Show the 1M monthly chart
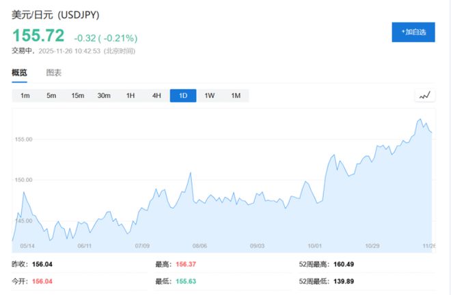The width and height of the screenshot is (451, 295). pyautogui.click(x=236, y=96)
